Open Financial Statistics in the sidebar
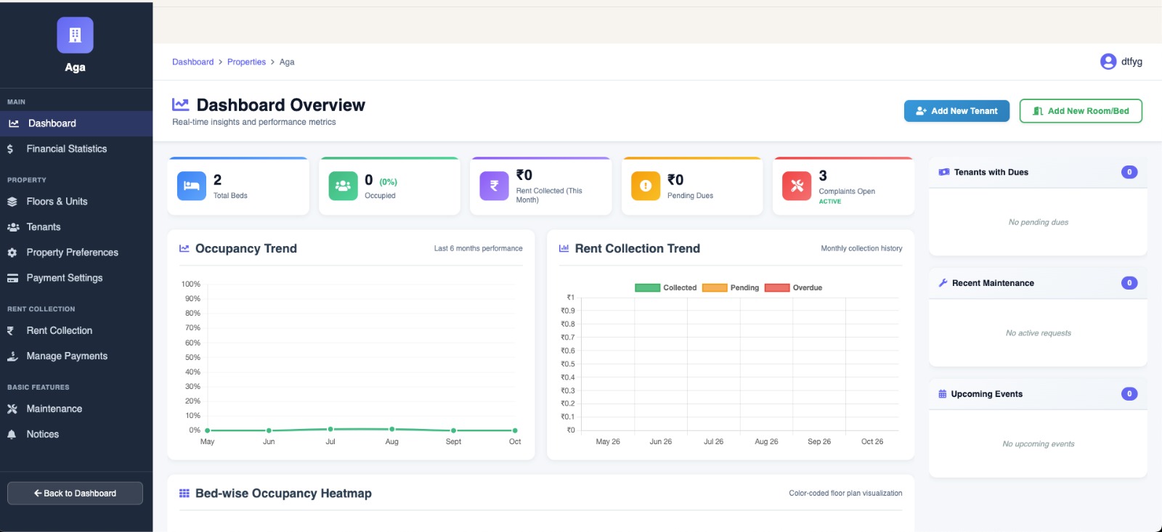This screenshot has width=1162, height=532. (x=76, y=149)
